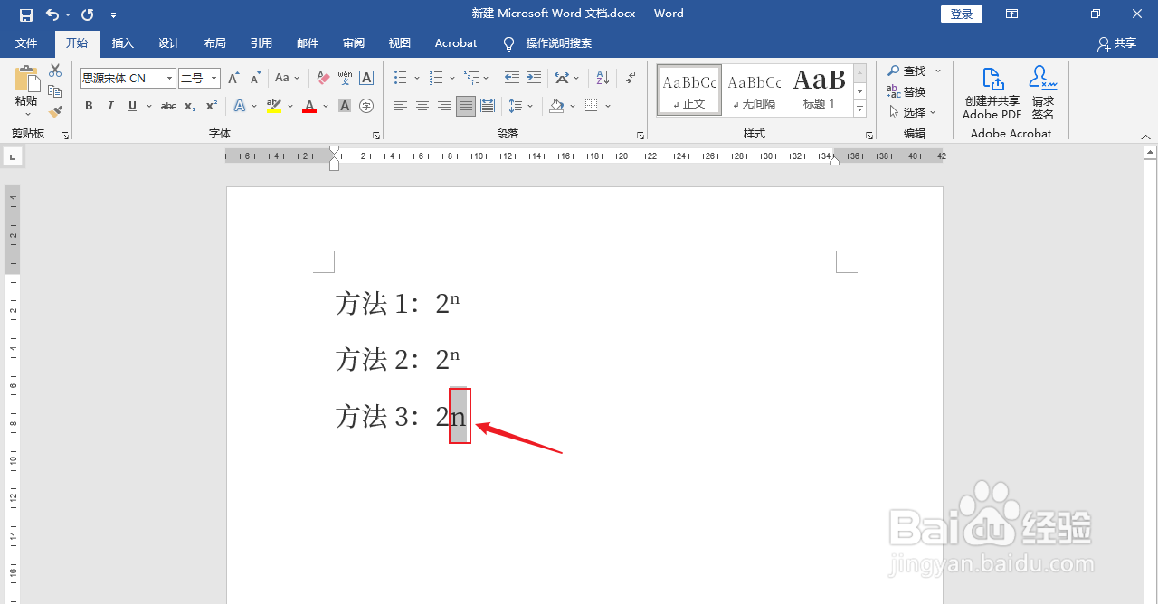Increase paragraph indent

pyautogui.click(x=534, y=79)
